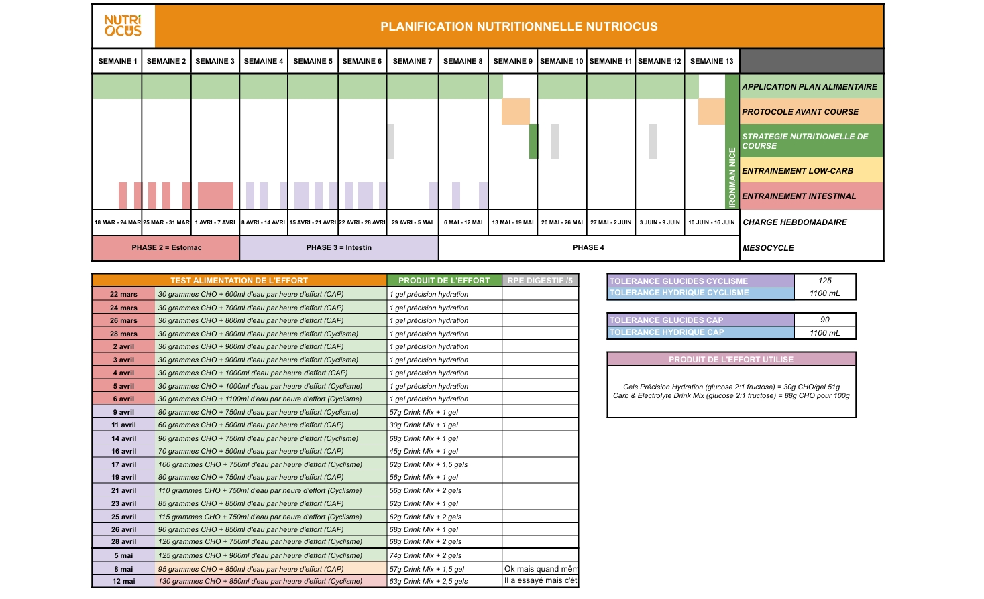Select the 120 grammes CHO + 750ml test cell
This screenshot has width=984, height=599.
[272, 541]
